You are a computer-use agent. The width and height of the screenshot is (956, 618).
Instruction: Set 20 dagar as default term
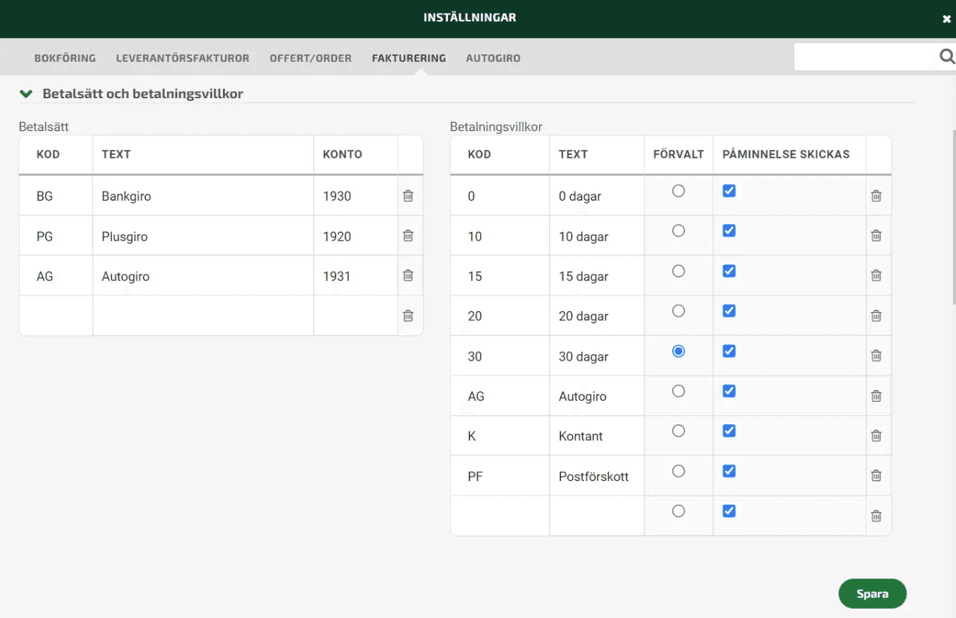click(679, 311)
